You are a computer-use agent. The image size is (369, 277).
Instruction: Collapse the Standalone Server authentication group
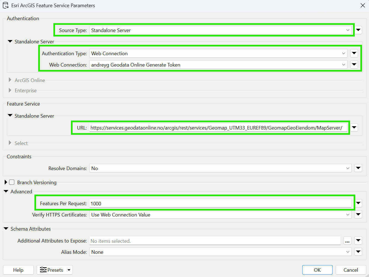[10, 41]
